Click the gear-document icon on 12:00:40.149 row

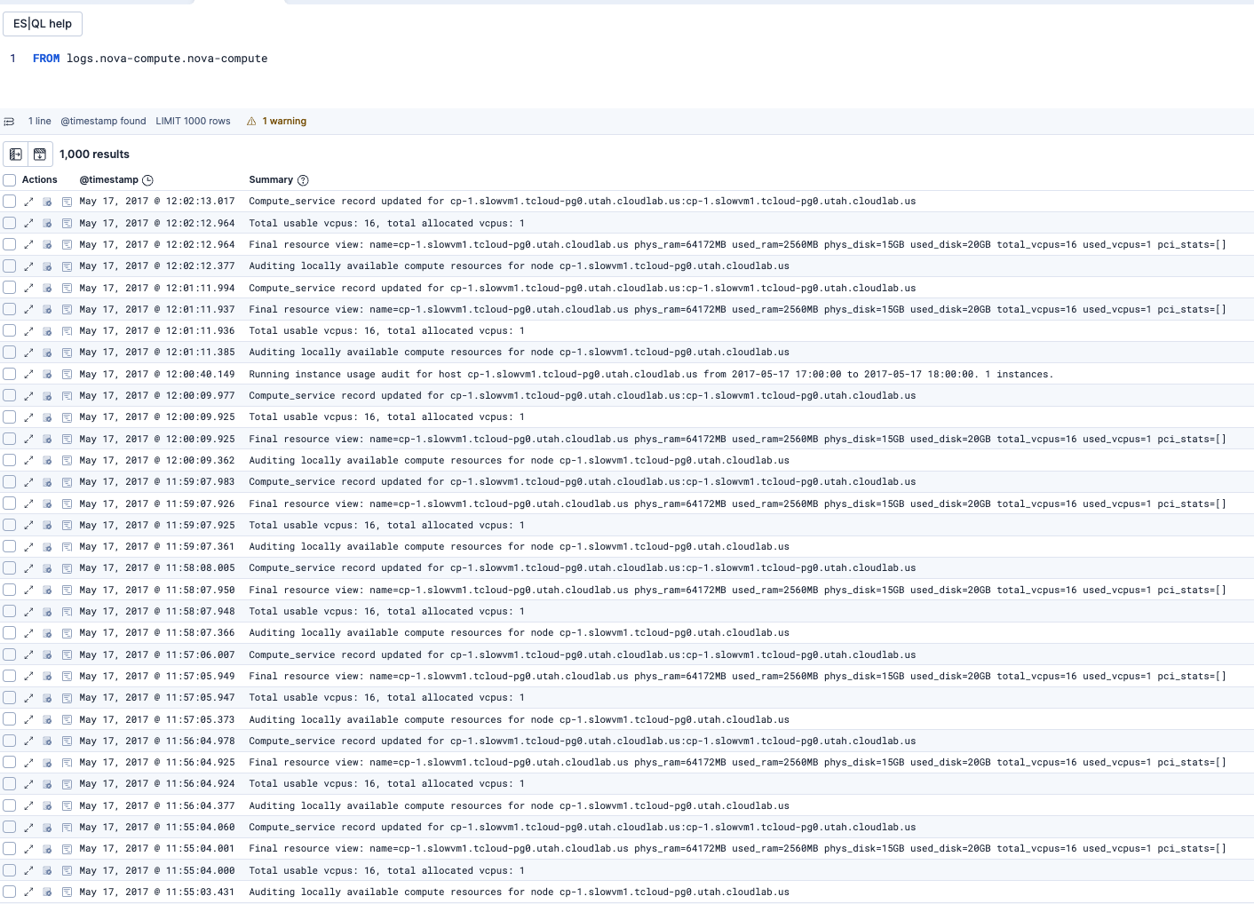click(x=48, y=375)
